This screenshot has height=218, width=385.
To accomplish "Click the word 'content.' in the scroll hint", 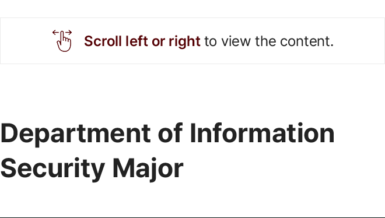I will pos(307,41).
